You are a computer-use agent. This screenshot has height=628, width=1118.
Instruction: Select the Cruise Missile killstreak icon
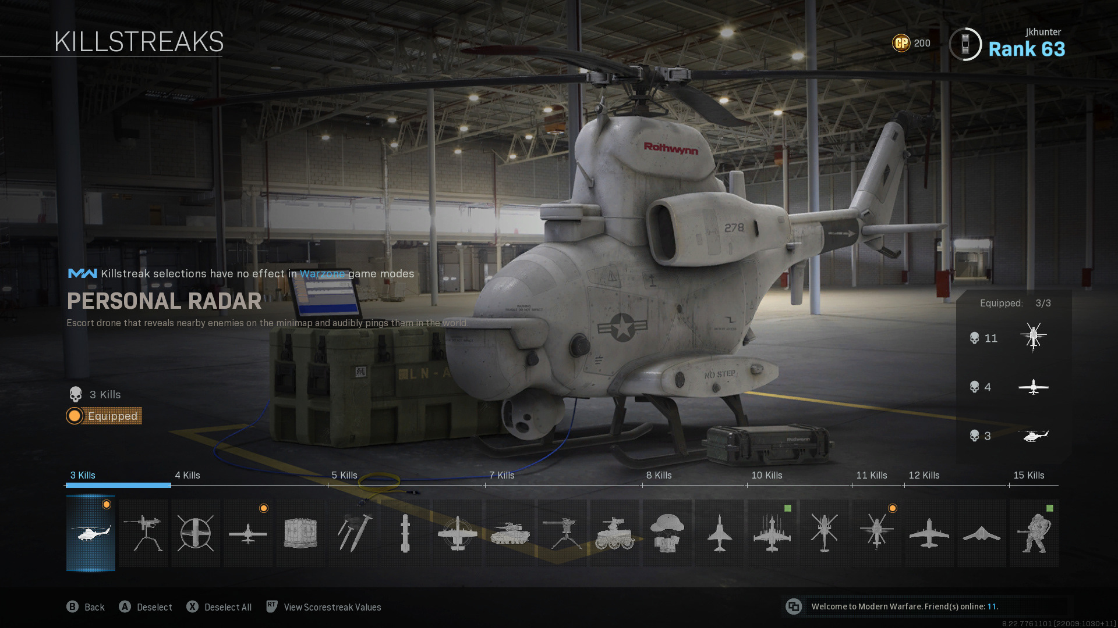coord(405,533)
